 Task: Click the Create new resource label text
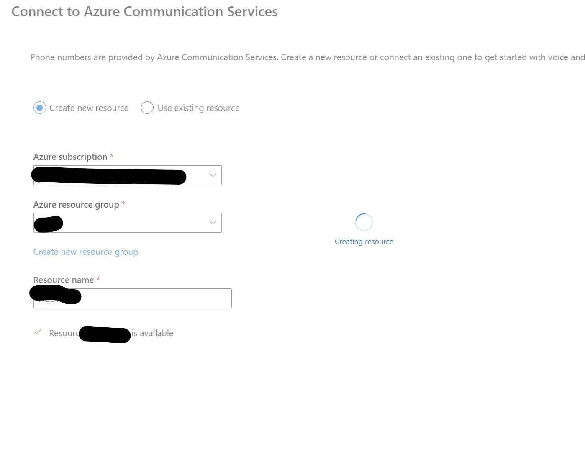(89, 108)
